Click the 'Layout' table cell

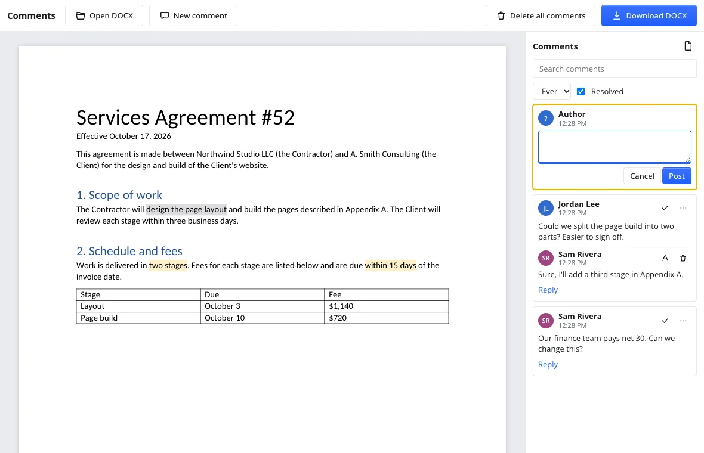coord(138,306)
